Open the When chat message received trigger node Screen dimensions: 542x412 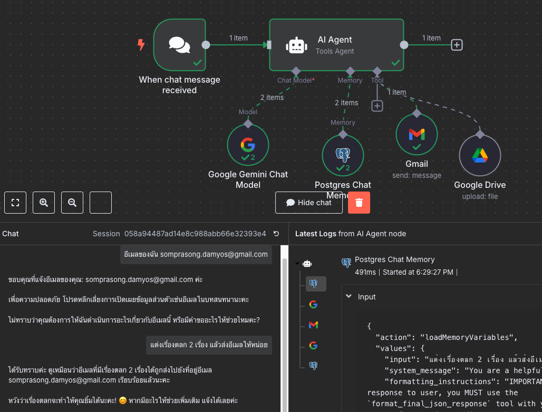click(x=179, y=45)
